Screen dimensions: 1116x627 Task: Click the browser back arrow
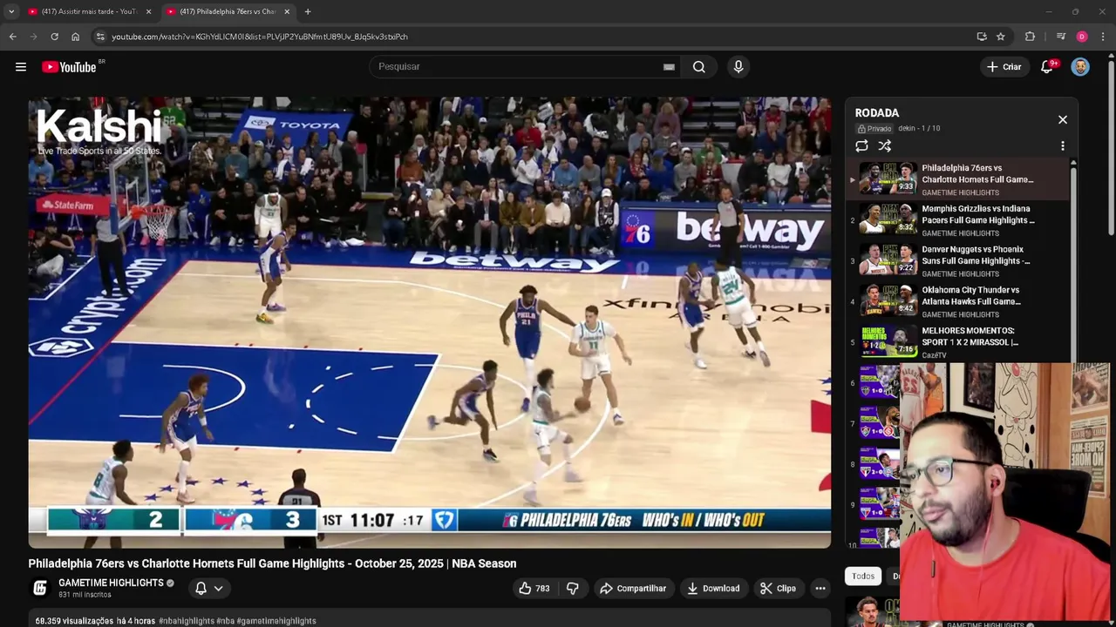tap(12, 37)
